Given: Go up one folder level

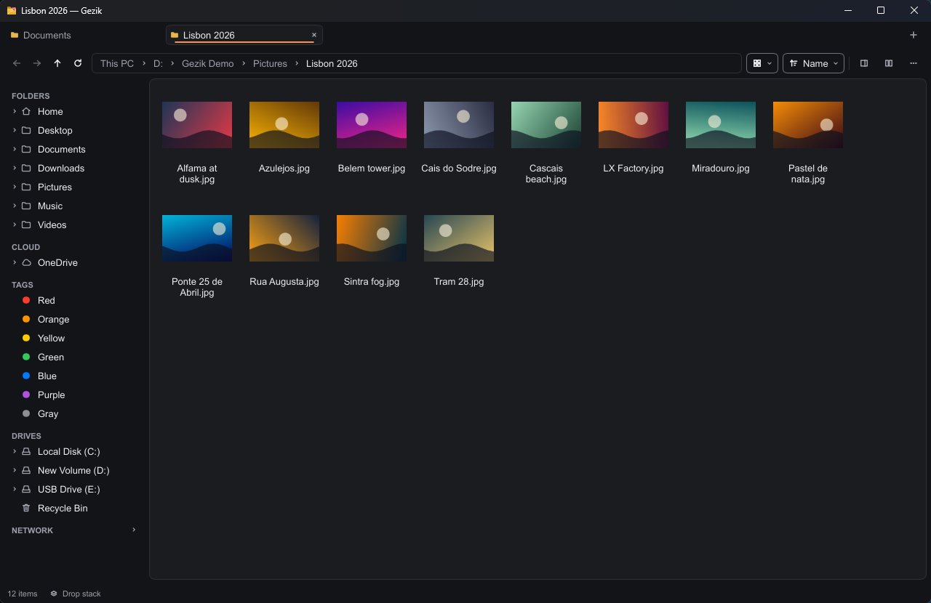Looking at the screenshot, I should [x=57, y=63].
